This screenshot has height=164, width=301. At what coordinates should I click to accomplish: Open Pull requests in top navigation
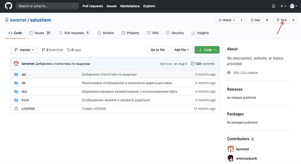pos(93,6)
